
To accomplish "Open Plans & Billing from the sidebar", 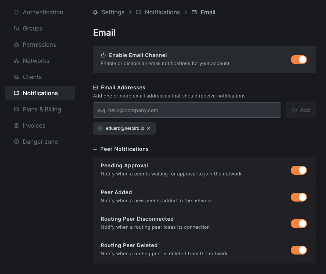I will [40, 109].
